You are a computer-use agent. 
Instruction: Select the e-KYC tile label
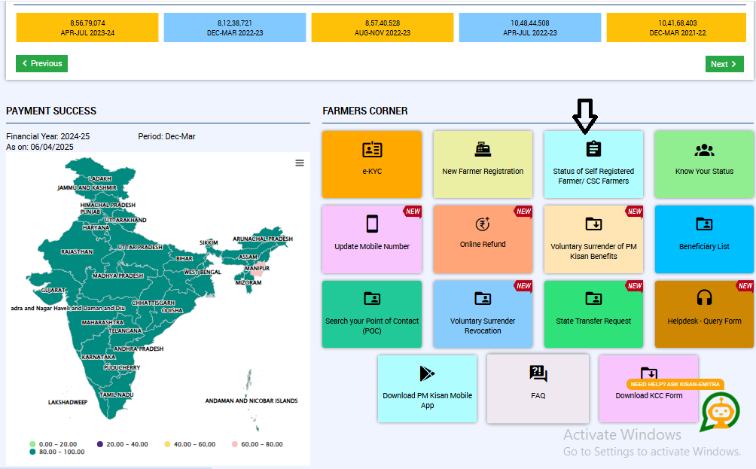coord(372,171)
